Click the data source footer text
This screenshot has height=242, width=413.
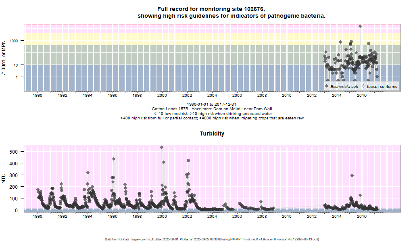click(212, 239)
